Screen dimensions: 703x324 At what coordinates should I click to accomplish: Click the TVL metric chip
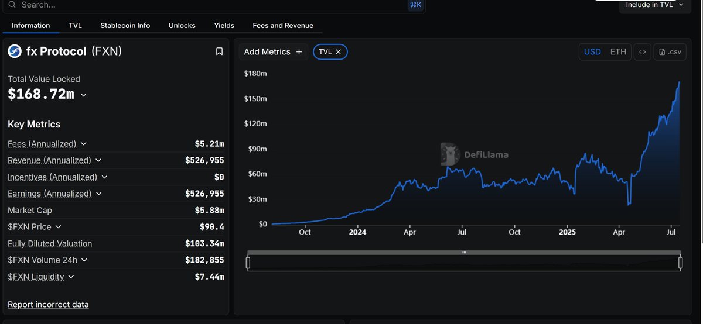pos(330,52)
